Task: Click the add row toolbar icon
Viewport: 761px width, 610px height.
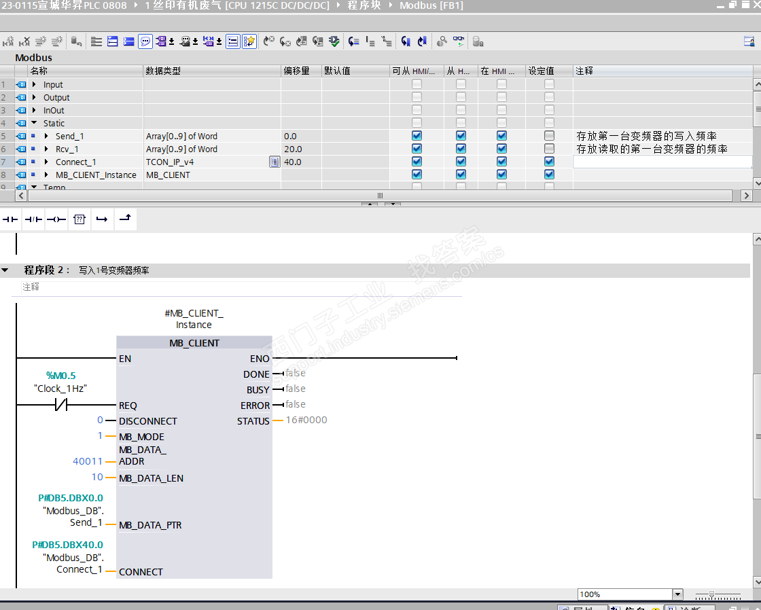Action: 57,41
